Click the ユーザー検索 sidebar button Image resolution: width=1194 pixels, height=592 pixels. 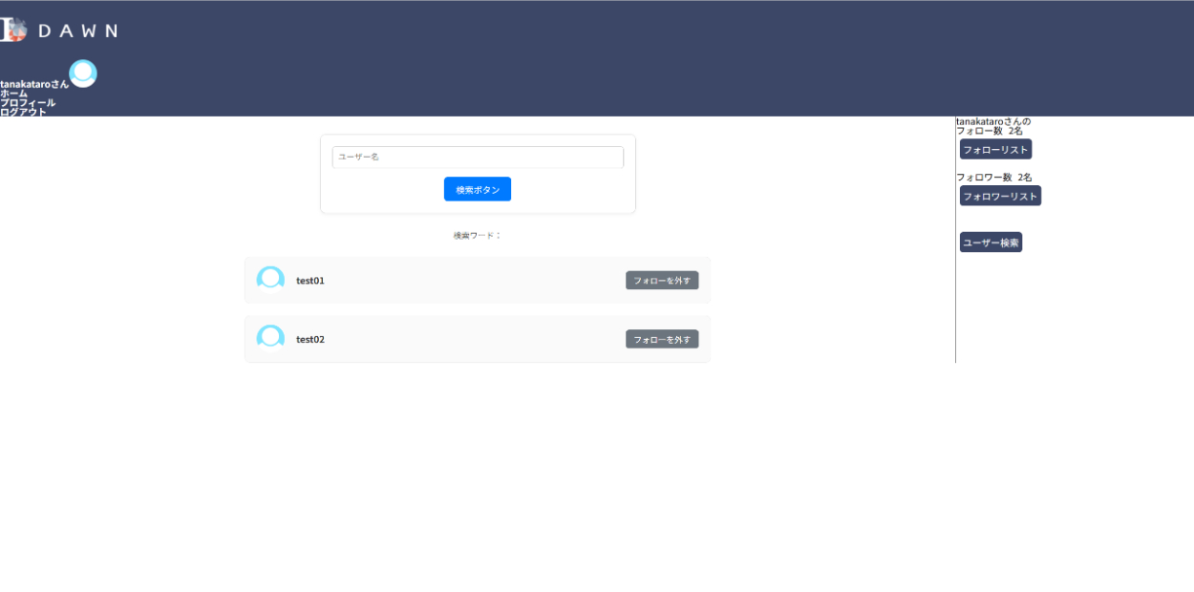[x=991, y=243]
